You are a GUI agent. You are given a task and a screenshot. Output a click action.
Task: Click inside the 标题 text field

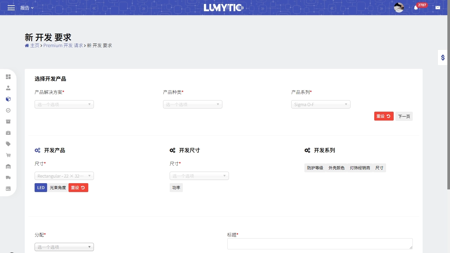(x=320, y=244)
